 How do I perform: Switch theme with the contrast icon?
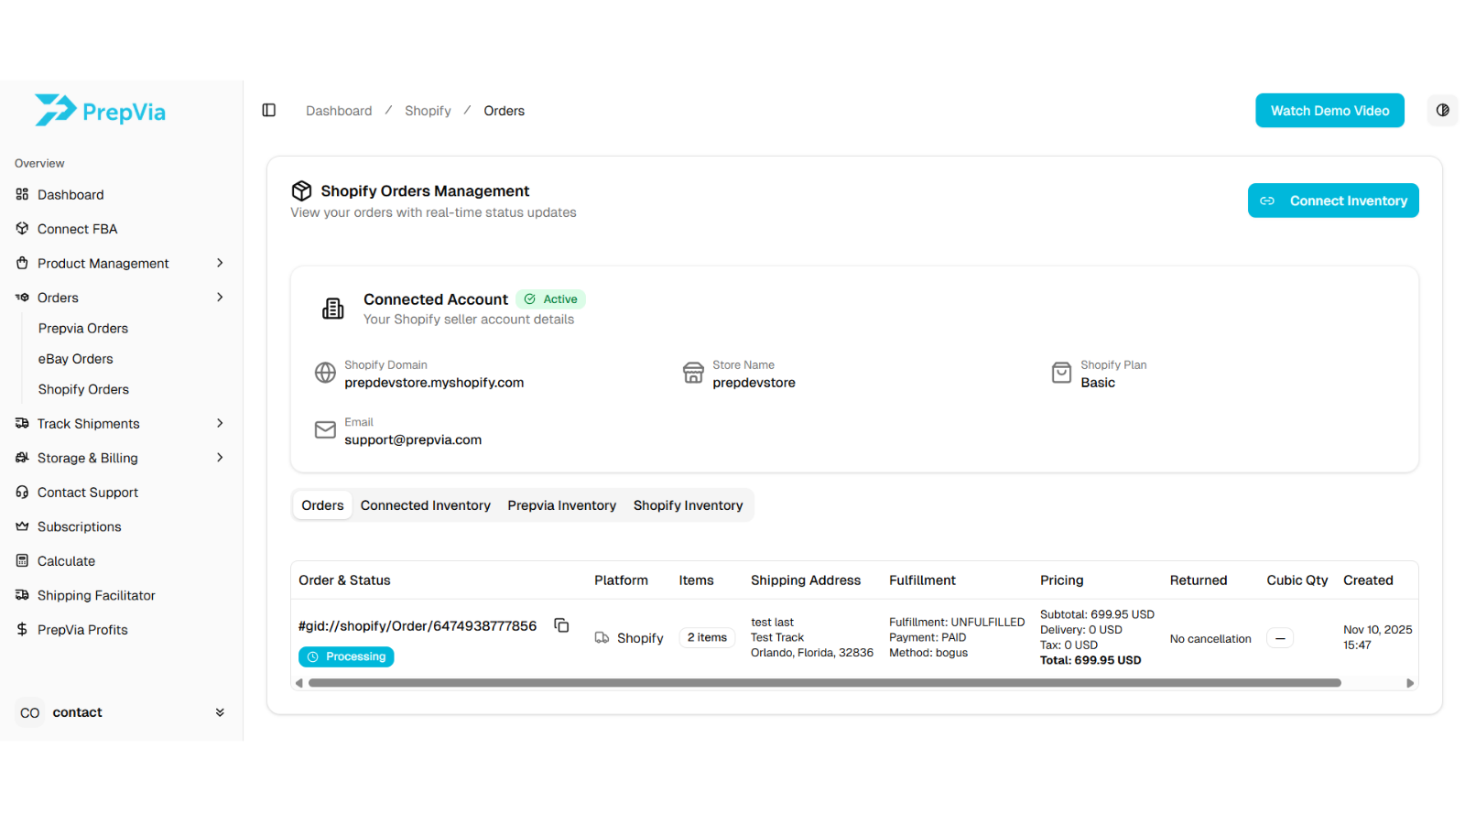pos(1442,111)
